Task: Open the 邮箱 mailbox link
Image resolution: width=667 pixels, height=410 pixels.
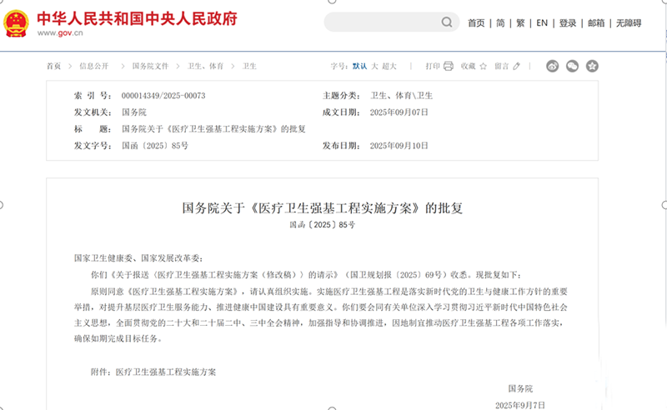Action: tap(596, 23)
